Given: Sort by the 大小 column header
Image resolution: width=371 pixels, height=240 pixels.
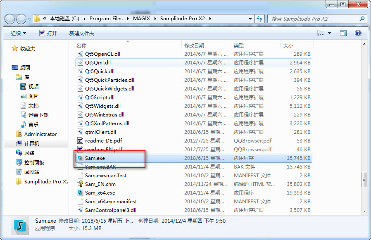Looking at the screenshot, I should click(x=288, y=45).
